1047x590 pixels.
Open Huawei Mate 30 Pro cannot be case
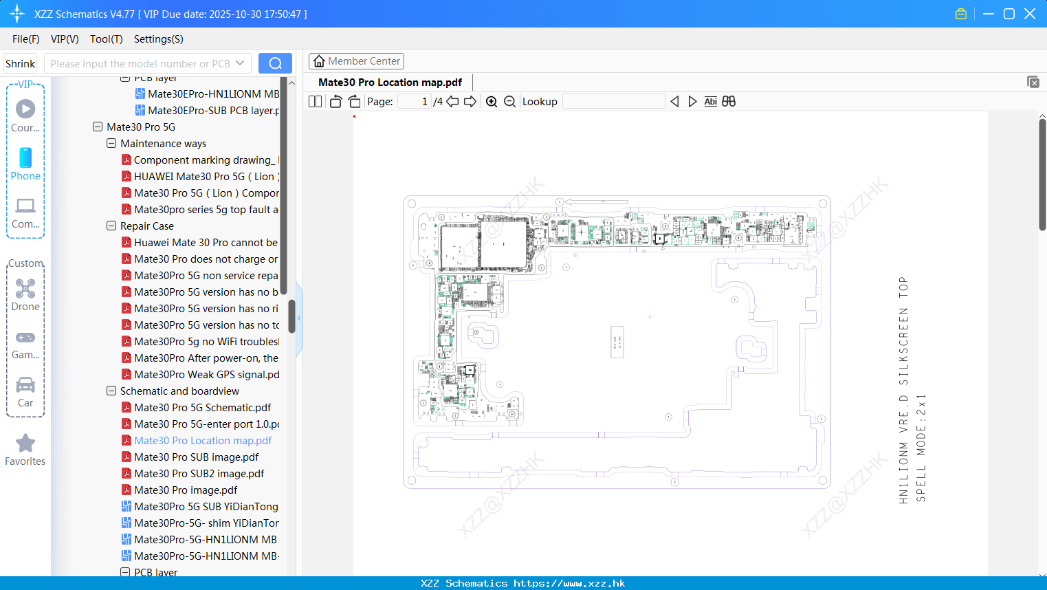(x=200, y=242)
